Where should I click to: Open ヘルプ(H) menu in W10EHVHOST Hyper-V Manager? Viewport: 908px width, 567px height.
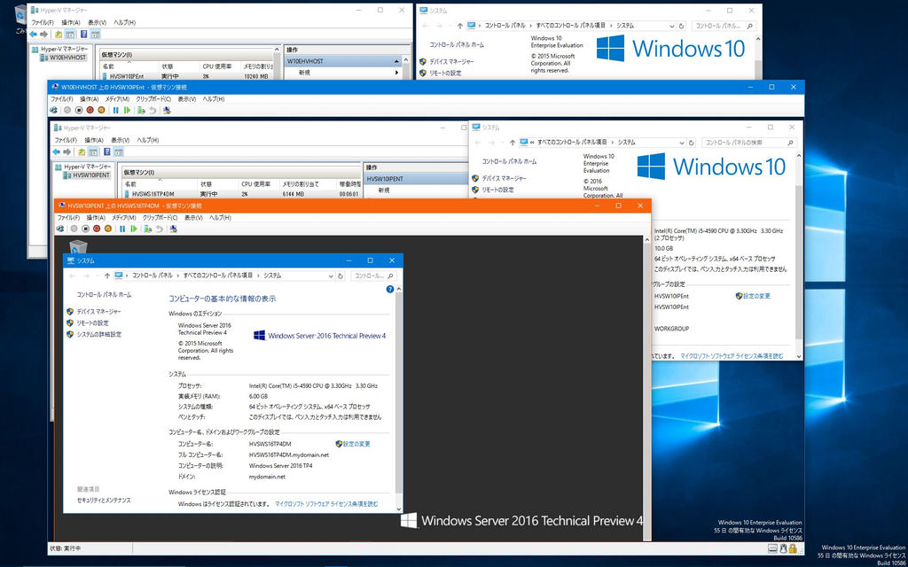click(124, 22)
